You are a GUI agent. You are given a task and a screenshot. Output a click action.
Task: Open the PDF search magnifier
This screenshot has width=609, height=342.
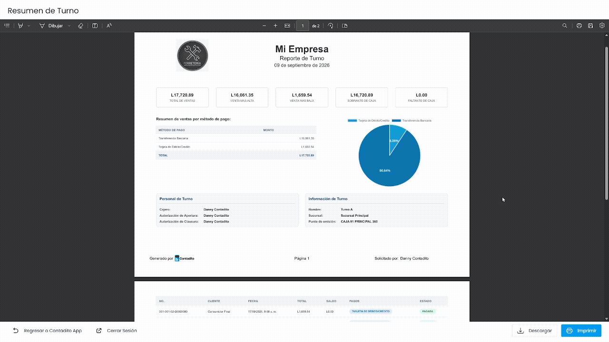coord(565,26)
